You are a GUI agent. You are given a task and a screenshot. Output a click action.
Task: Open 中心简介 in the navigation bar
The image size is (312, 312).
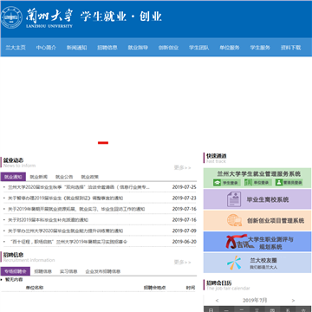point(46,48)
